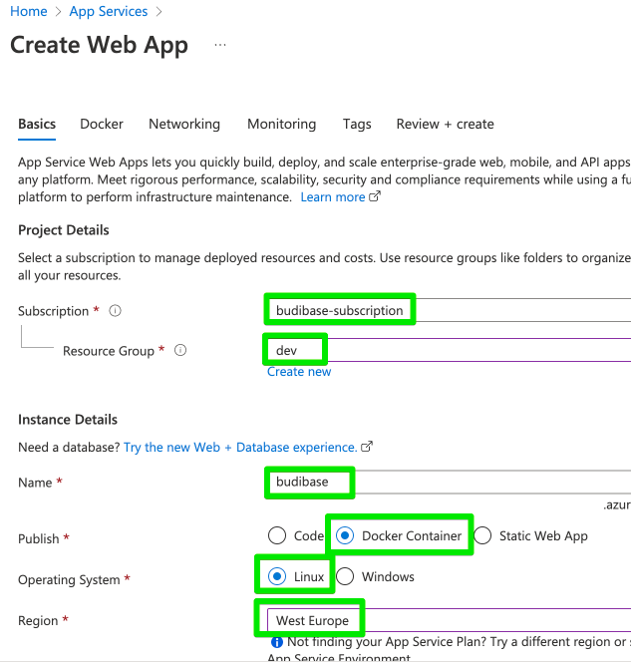The height and width of the screenshot is (665, 631).
Task: Open the Networking tab
Action: [x=184, y=124]
